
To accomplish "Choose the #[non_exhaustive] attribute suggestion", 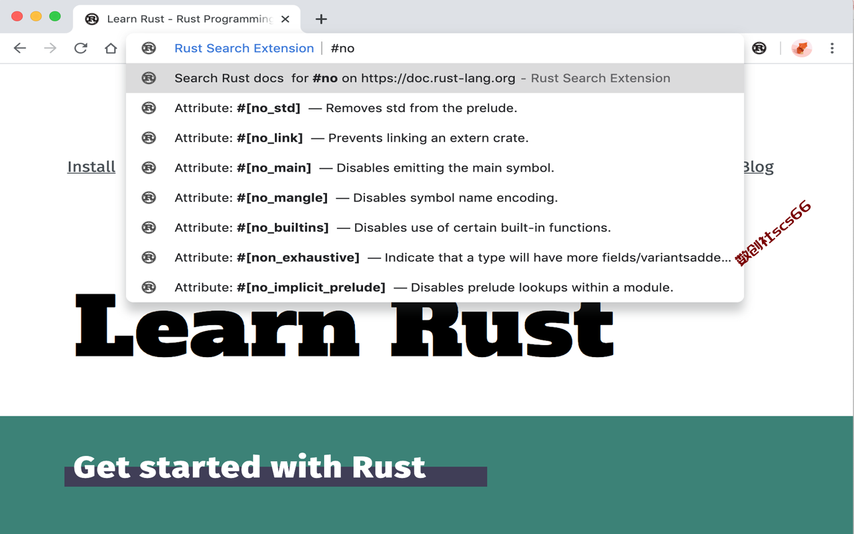I will click(435, 258).
